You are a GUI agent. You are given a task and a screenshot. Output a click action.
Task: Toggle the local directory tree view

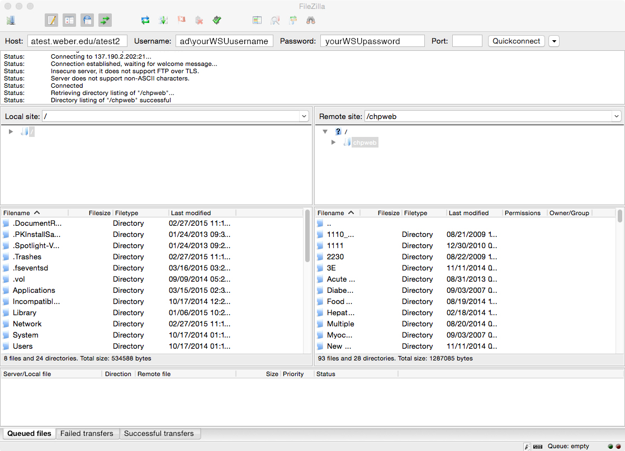click(69, 21)
